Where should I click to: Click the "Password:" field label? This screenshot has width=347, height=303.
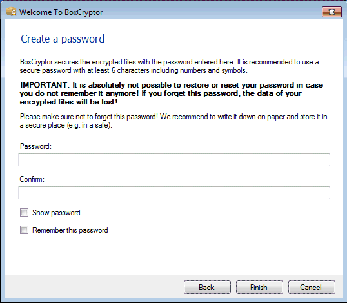click(35, 146)
